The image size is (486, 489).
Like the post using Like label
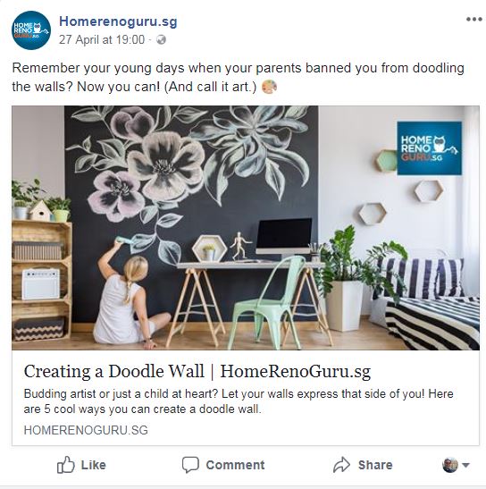[x=94, y=465]
